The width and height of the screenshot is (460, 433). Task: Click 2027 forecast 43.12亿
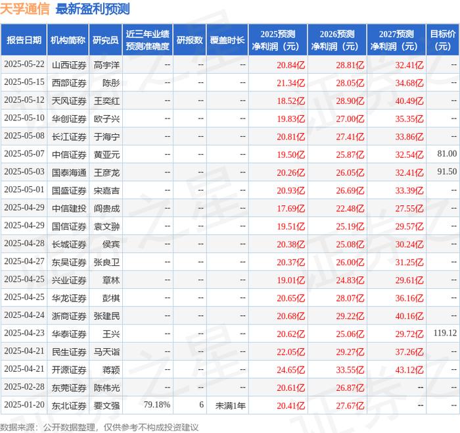[409, 370]
